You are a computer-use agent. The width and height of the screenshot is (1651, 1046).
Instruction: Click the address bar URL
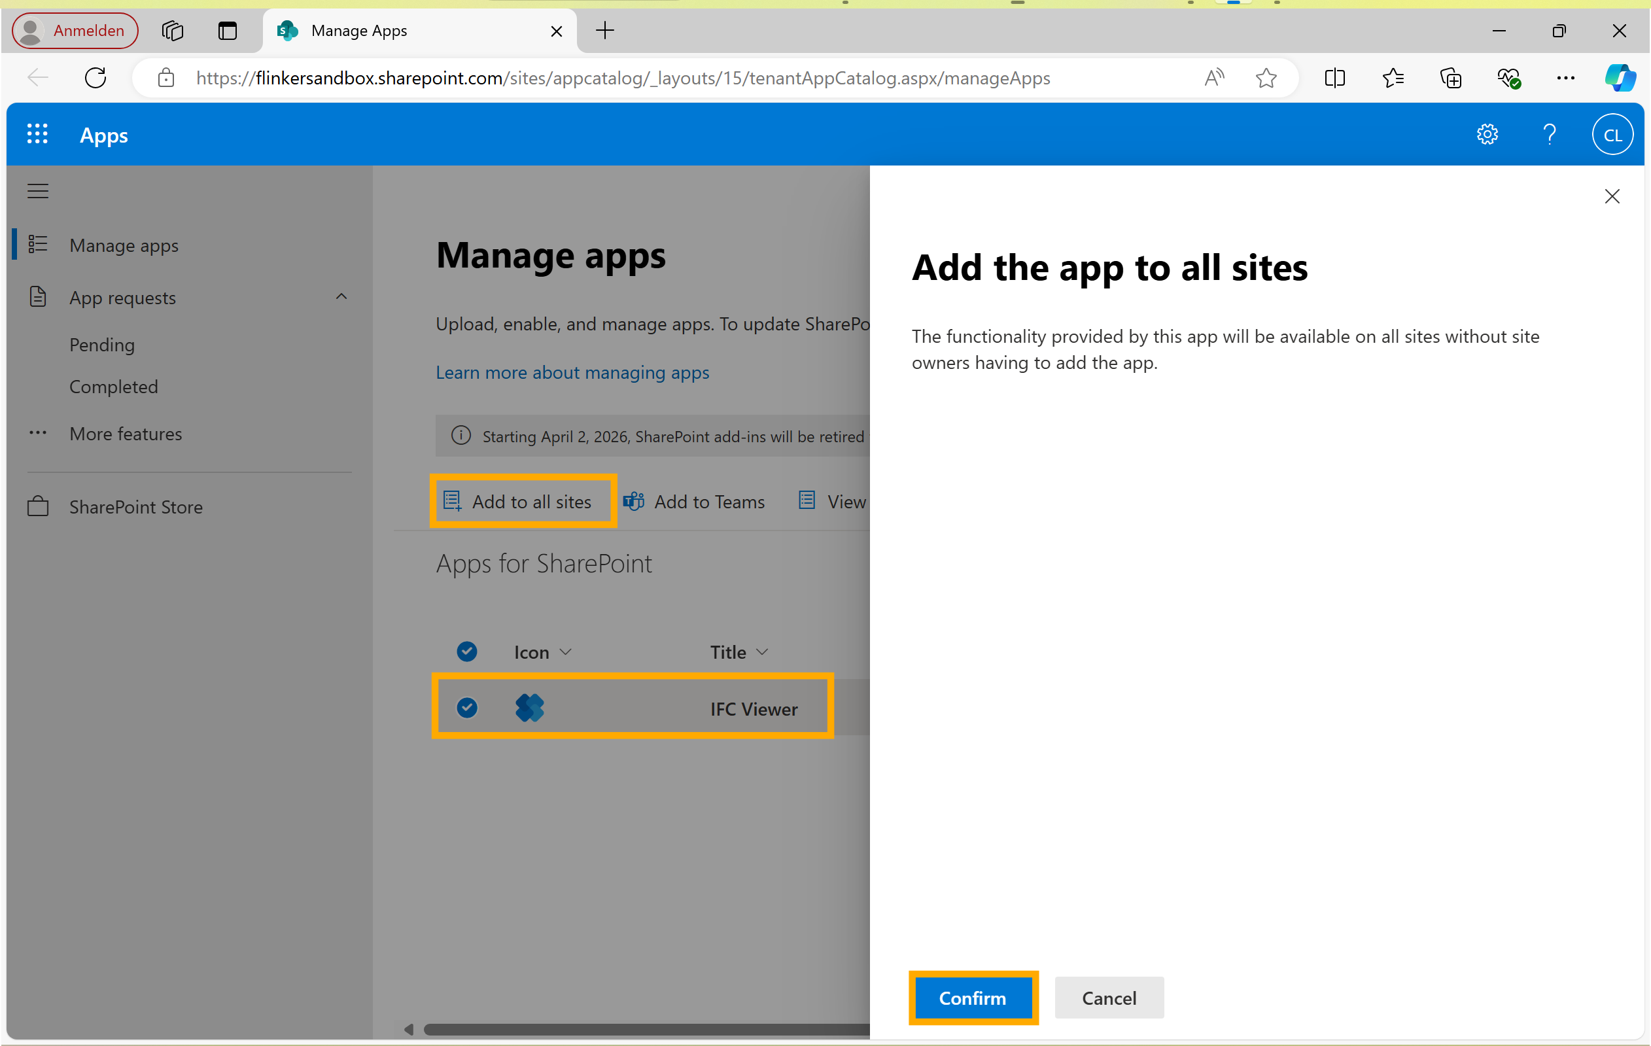623,78
